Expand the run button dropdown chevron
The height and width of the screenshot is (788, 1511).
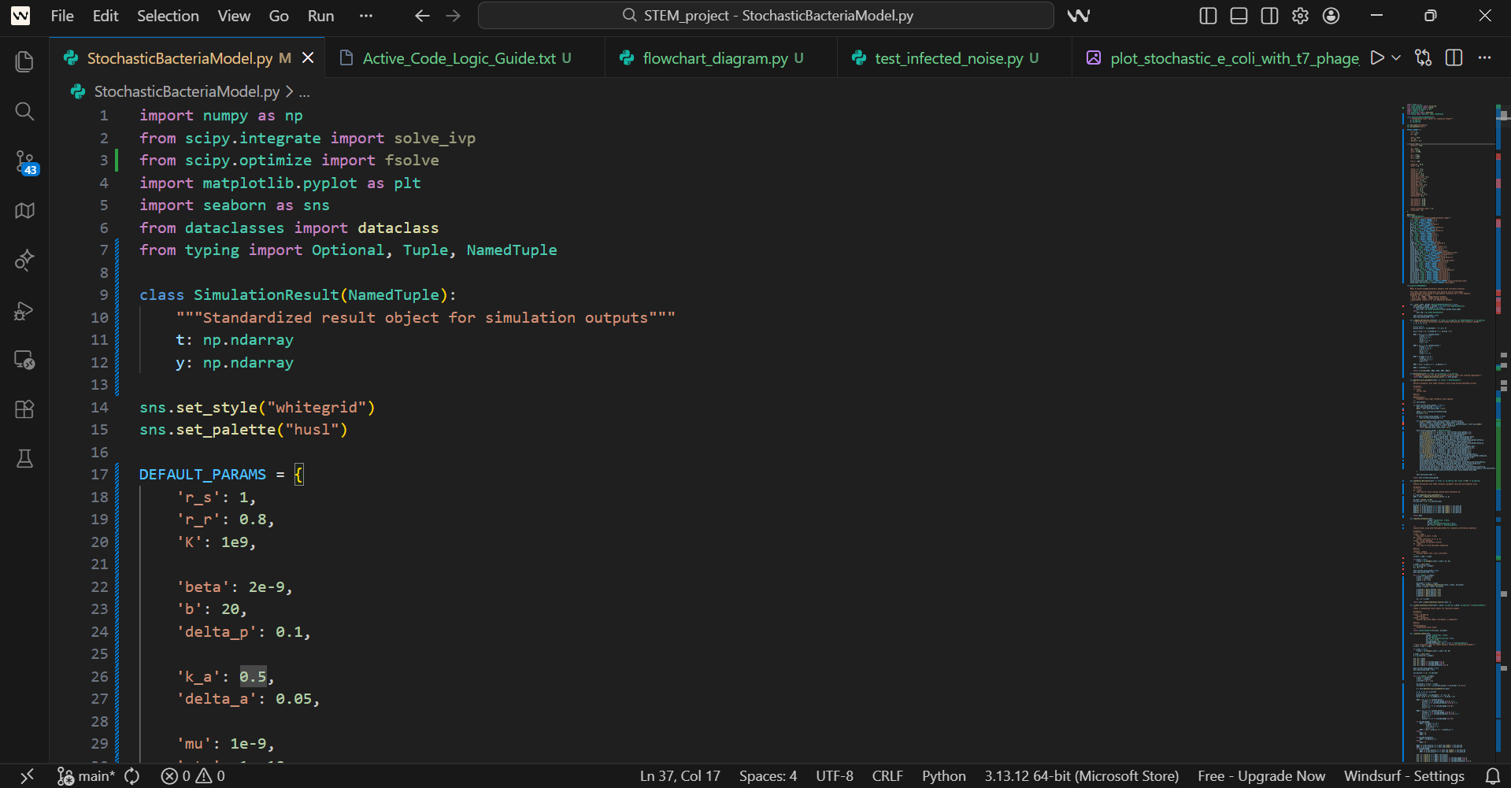point(1395,57)
